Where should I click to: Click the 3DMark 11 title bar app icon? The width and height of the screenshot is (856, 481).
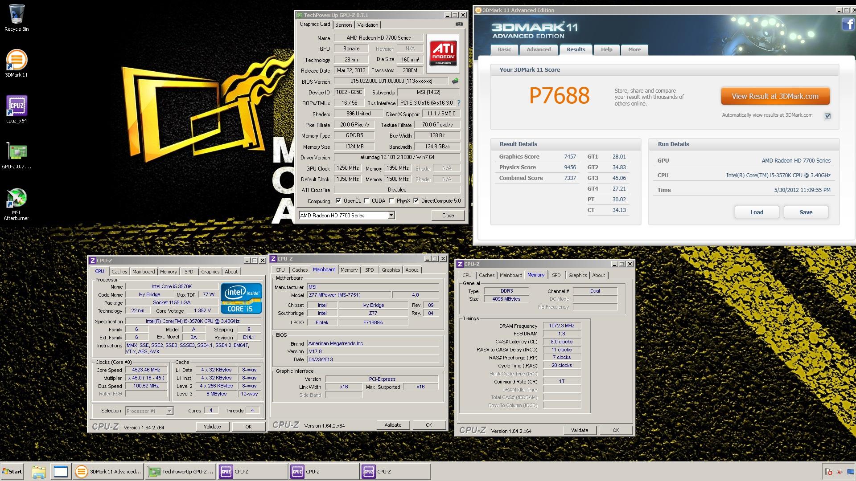[478, 10]
